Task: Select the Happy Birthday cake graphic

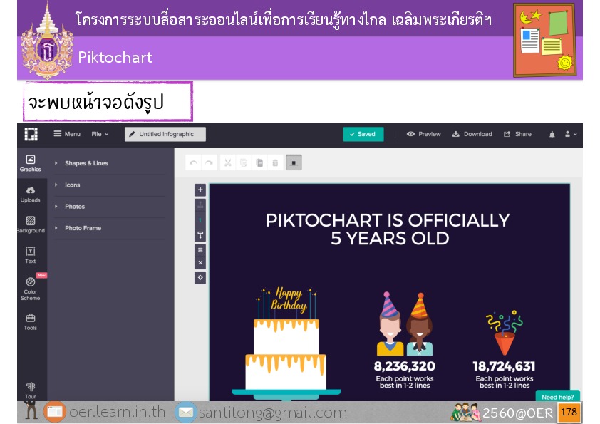Action: (x=286, y=343)
